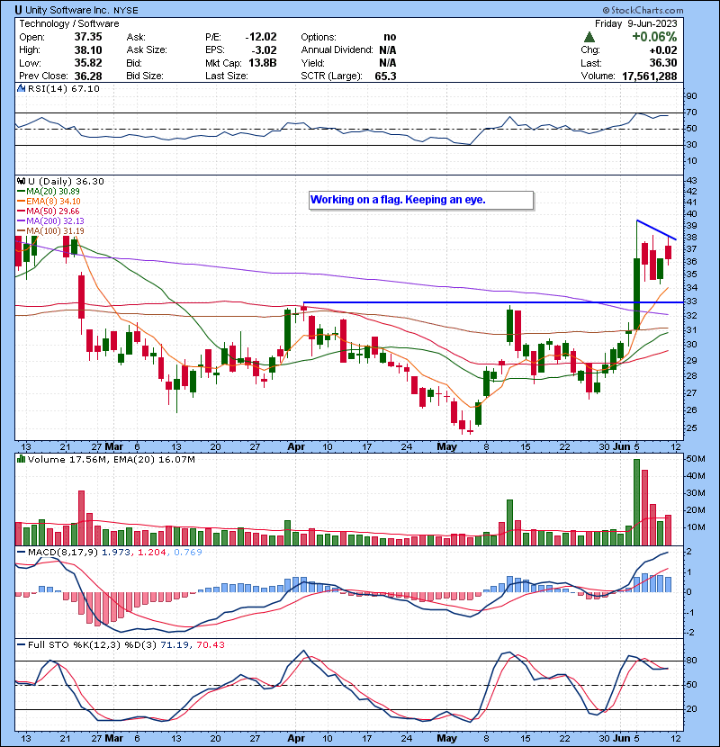This screenshot has height=747, width=720.
Task: Click the '+0.06%' percent change value
Action: coord(654,37)
